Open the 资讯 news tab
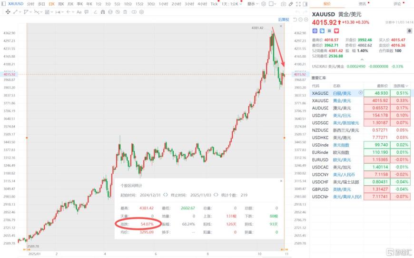Screen dimensions: 414x258 pos(362,4)
